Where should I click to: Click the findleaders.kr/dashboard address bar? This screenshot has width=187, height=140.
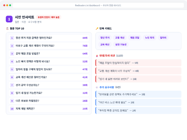point(98,5)
